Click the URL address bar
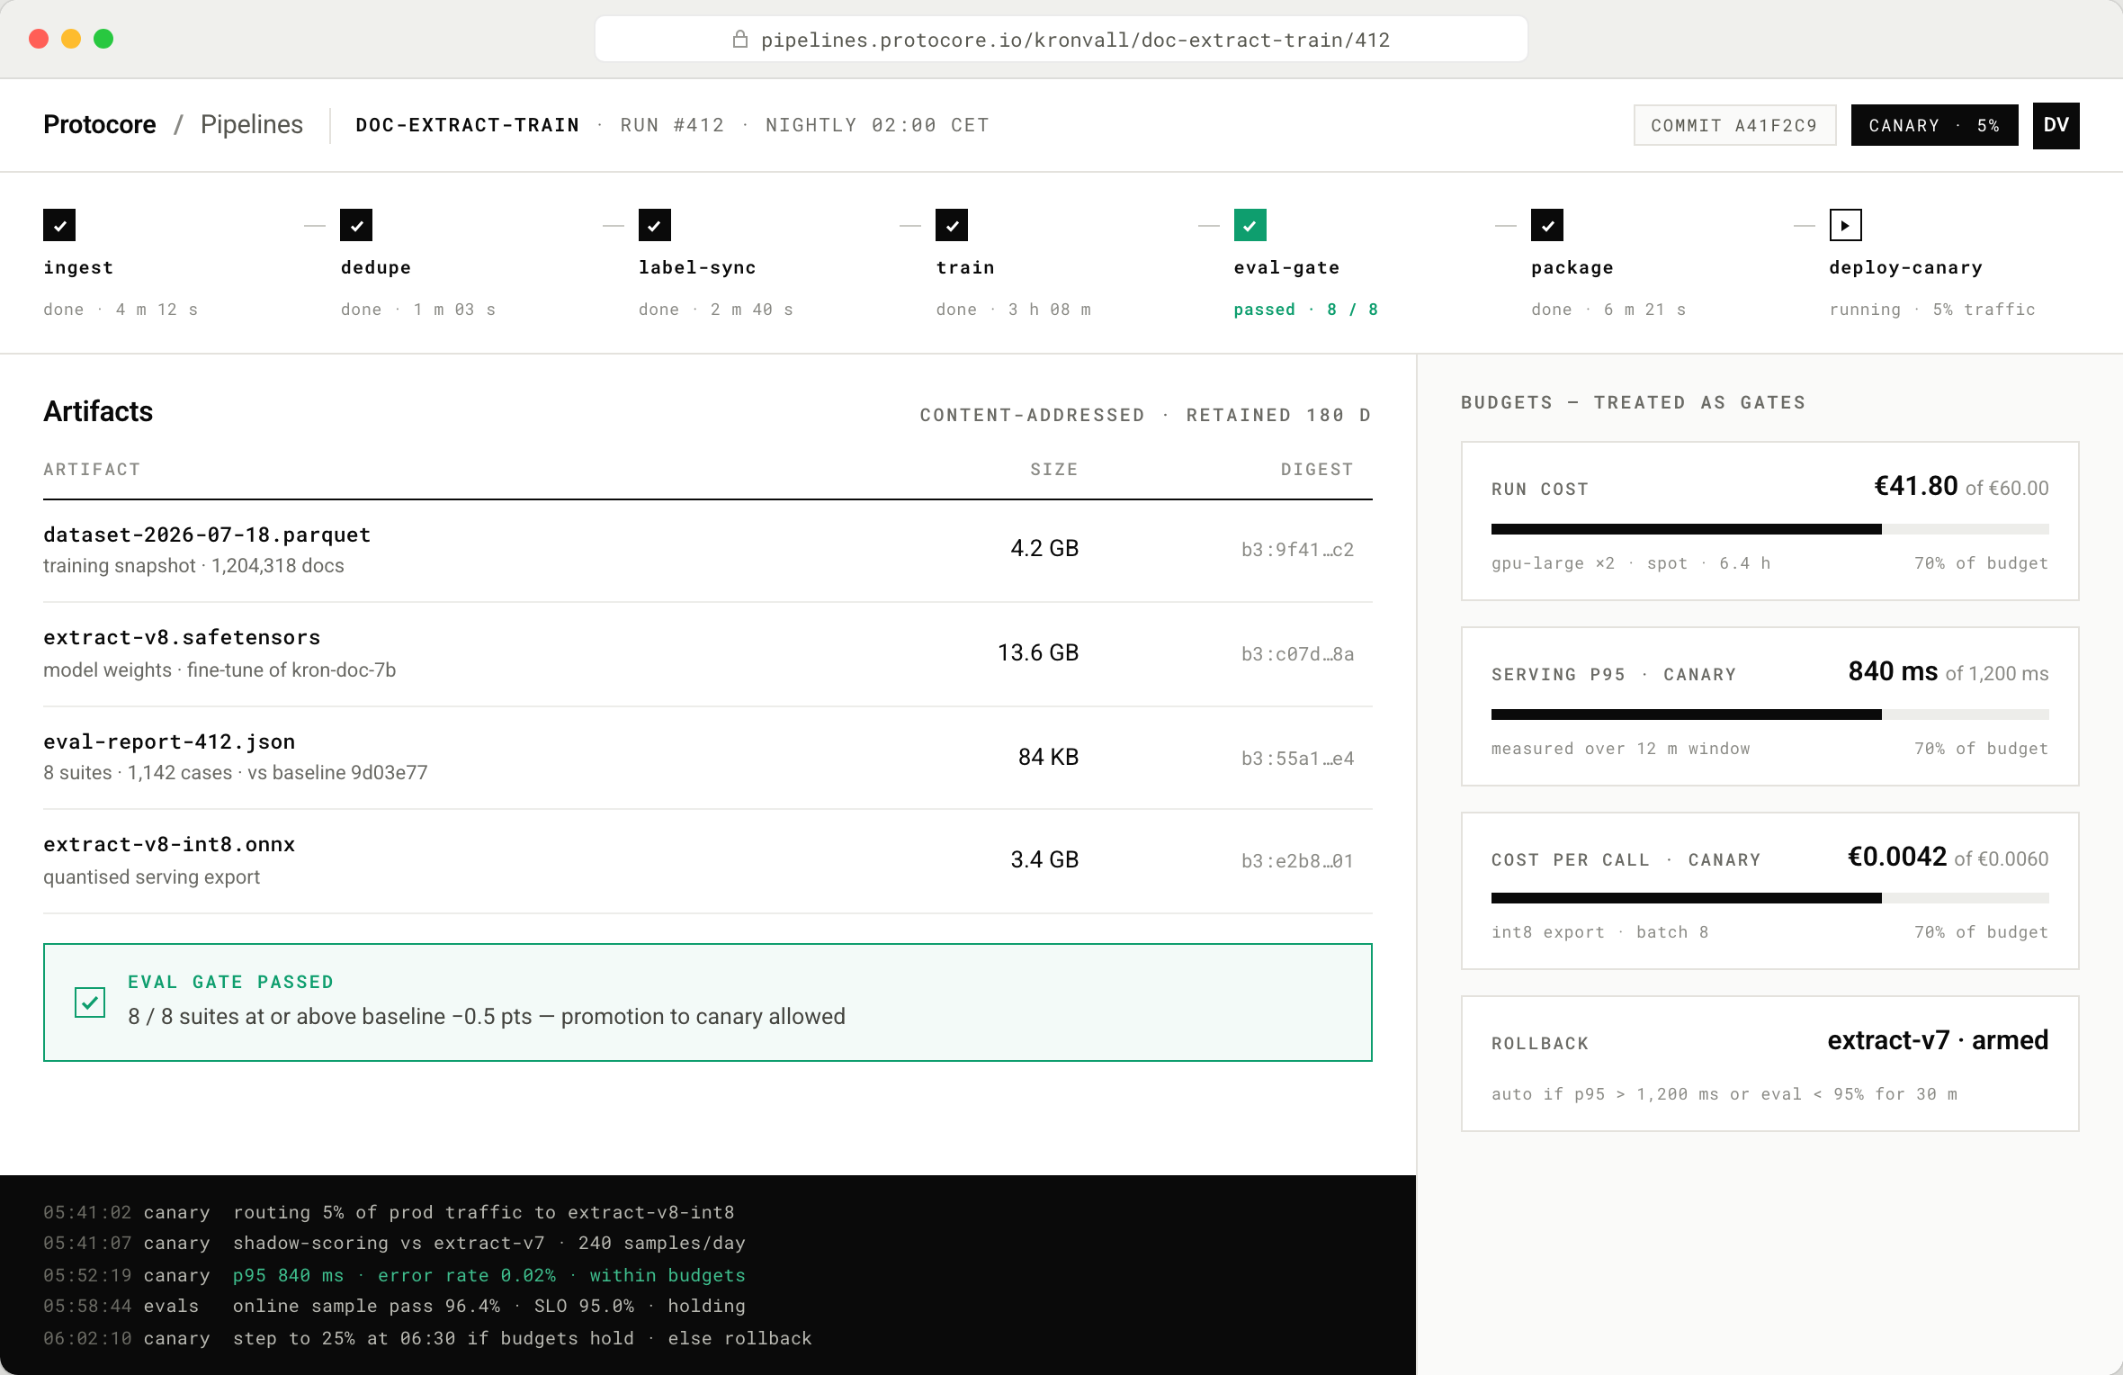 (x=1061, y=39)
